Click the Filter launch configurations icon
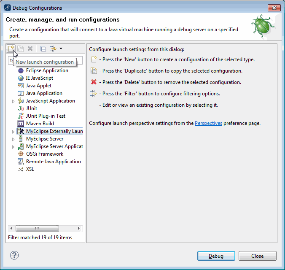285x270 pixels. point(53,49)
